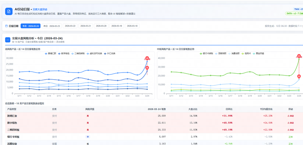Screen dimensions: 303x145
Task: Click the 分类 column header
Action: point(54,109)
